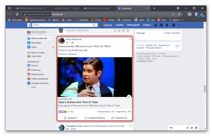The width and height of the screenshot is (212, 136).
Task: Open options dots on the Ozzy Osbourne post
Action: click(x=130, y=39)
